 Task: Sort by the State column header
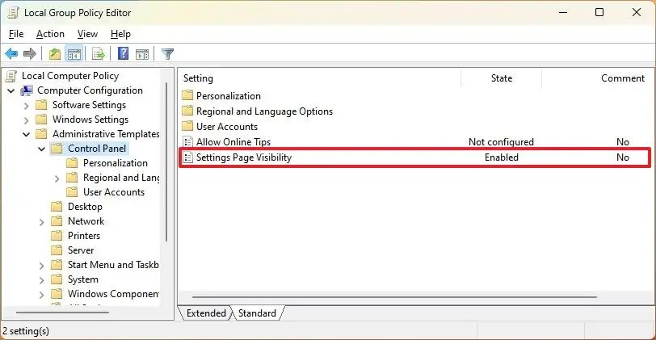point(501,78)
